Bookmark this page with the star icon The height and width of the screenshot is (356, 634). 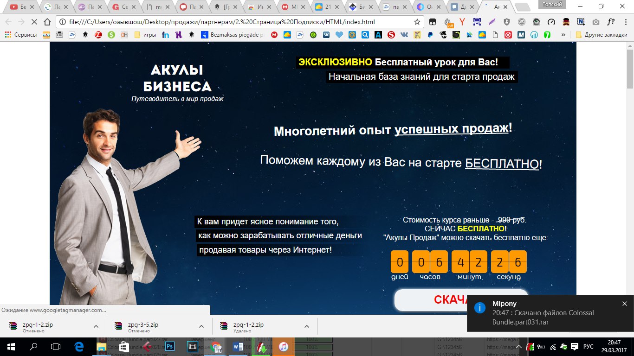coord(417,22)
